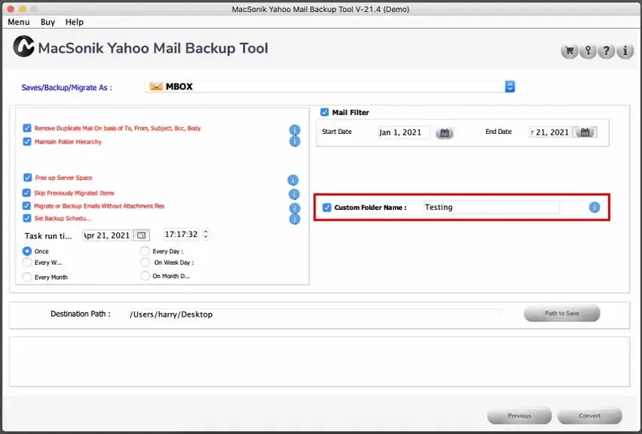
Task: Open the Saves/Backup/Migrate As dropdown arrow
Action: (x=509, y=86)
